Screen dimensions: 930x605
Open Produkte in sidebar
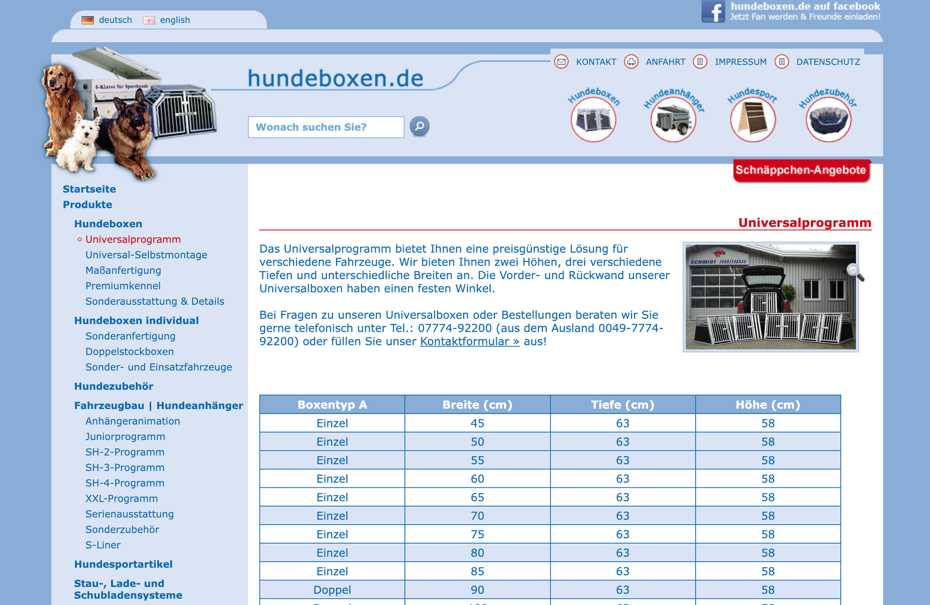pos(87,204)
